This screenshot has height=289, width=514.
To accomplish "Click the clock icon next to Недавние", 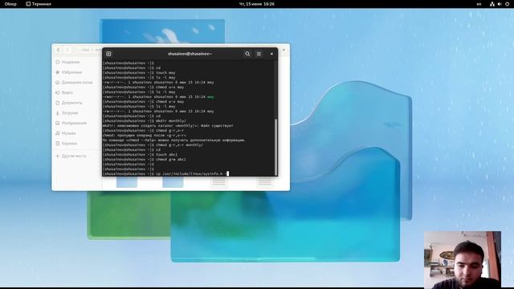I will [x=58, y=62].
